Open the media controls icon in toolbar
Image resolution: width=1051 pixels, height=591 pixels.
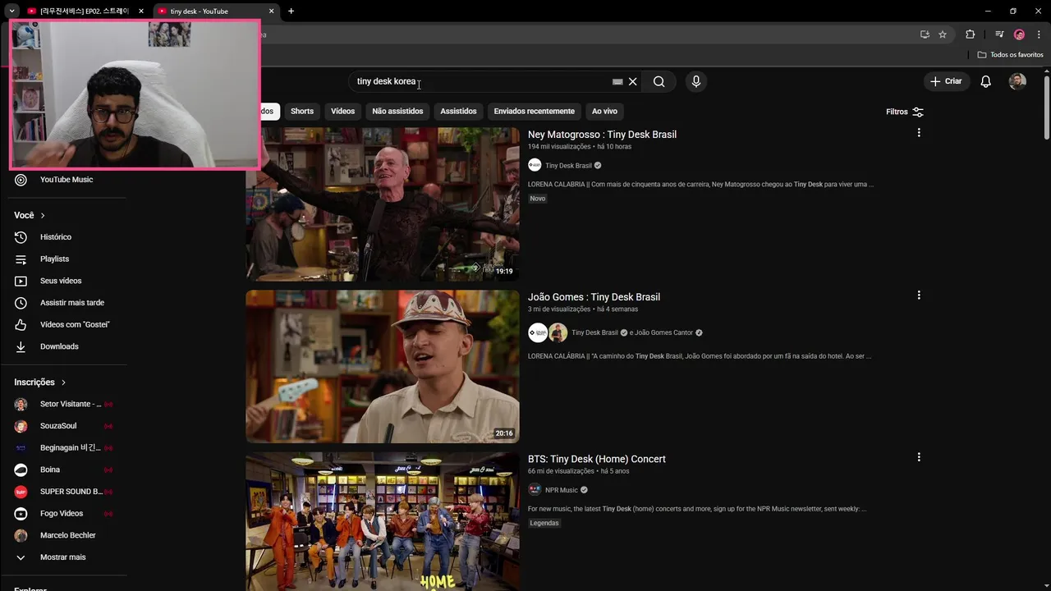(999, 34)
